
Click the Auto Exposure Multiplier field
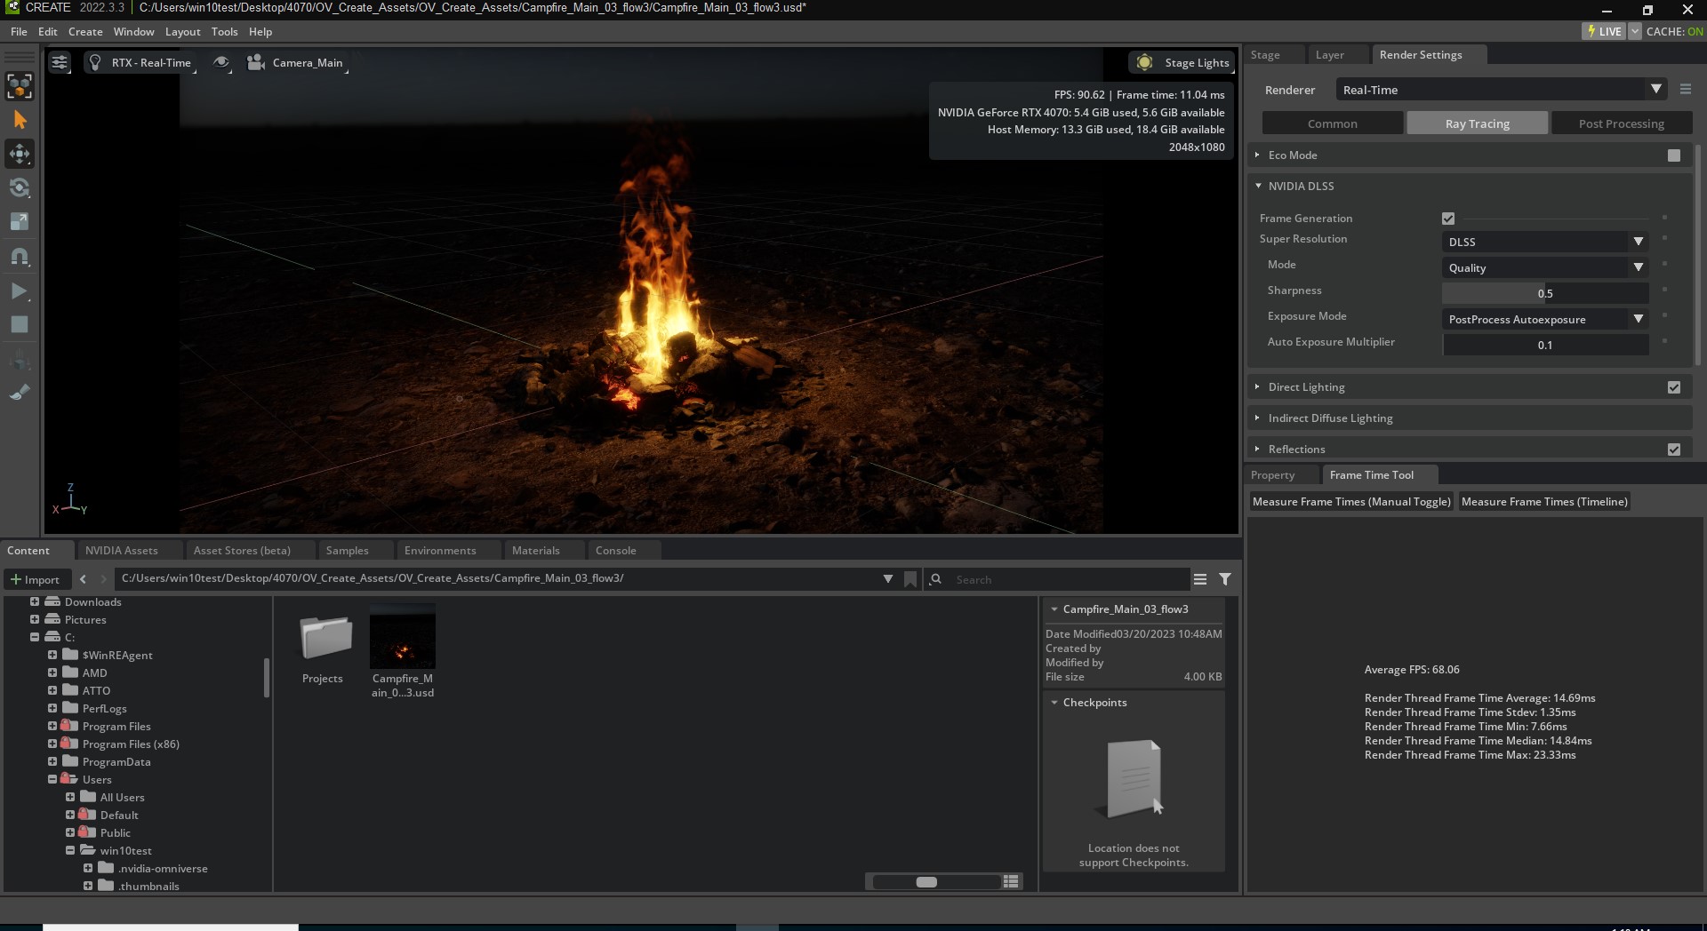tap(1545, 345)
